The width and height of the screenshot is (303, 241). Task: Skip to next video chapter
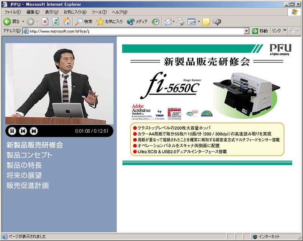click(34, 131)
